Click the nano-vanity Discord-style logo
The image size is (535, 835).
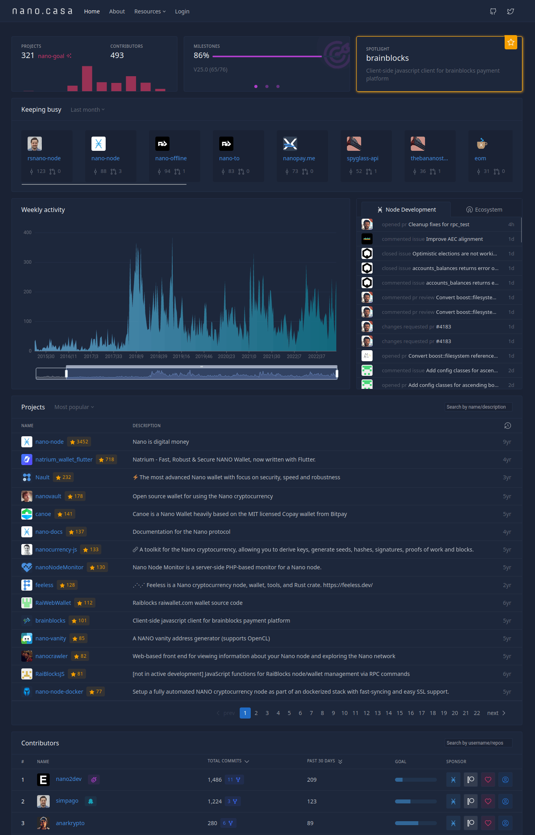pyautogui.click(x=27, y=638)
